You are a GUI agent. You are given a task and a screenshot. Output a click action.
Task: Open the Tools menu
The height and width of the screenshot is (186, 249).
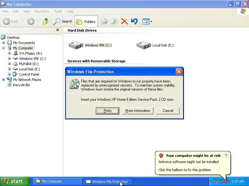click(58, 11)
